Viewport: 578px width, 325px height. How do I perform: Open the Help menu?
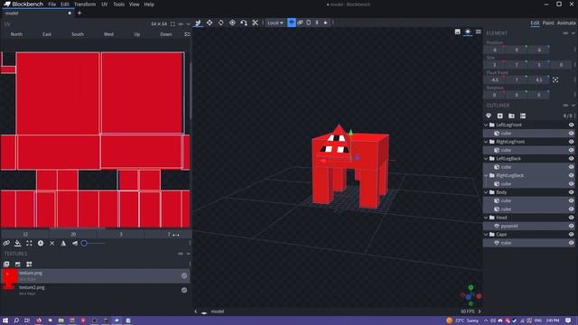149,5
